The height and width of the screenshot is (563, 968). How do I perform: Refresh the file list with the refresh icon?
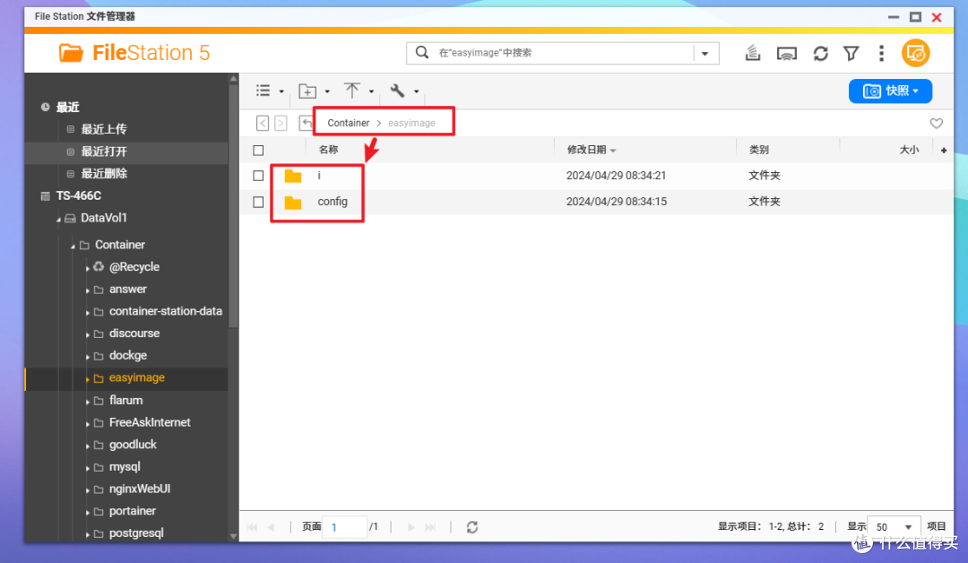[x=820, y=53]
